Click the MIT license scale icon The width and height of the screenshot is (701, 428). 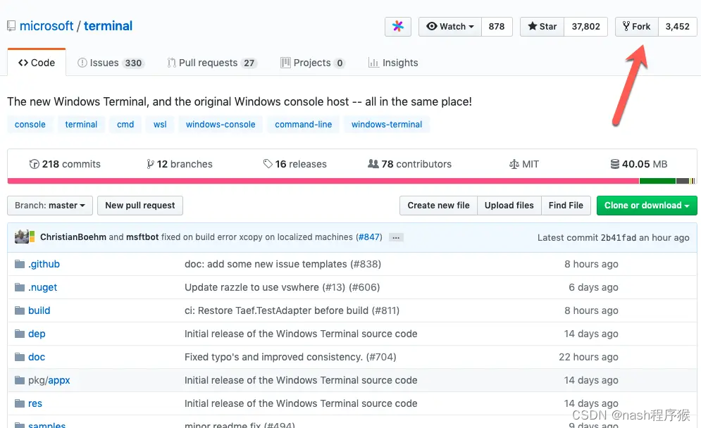(514, 164)
